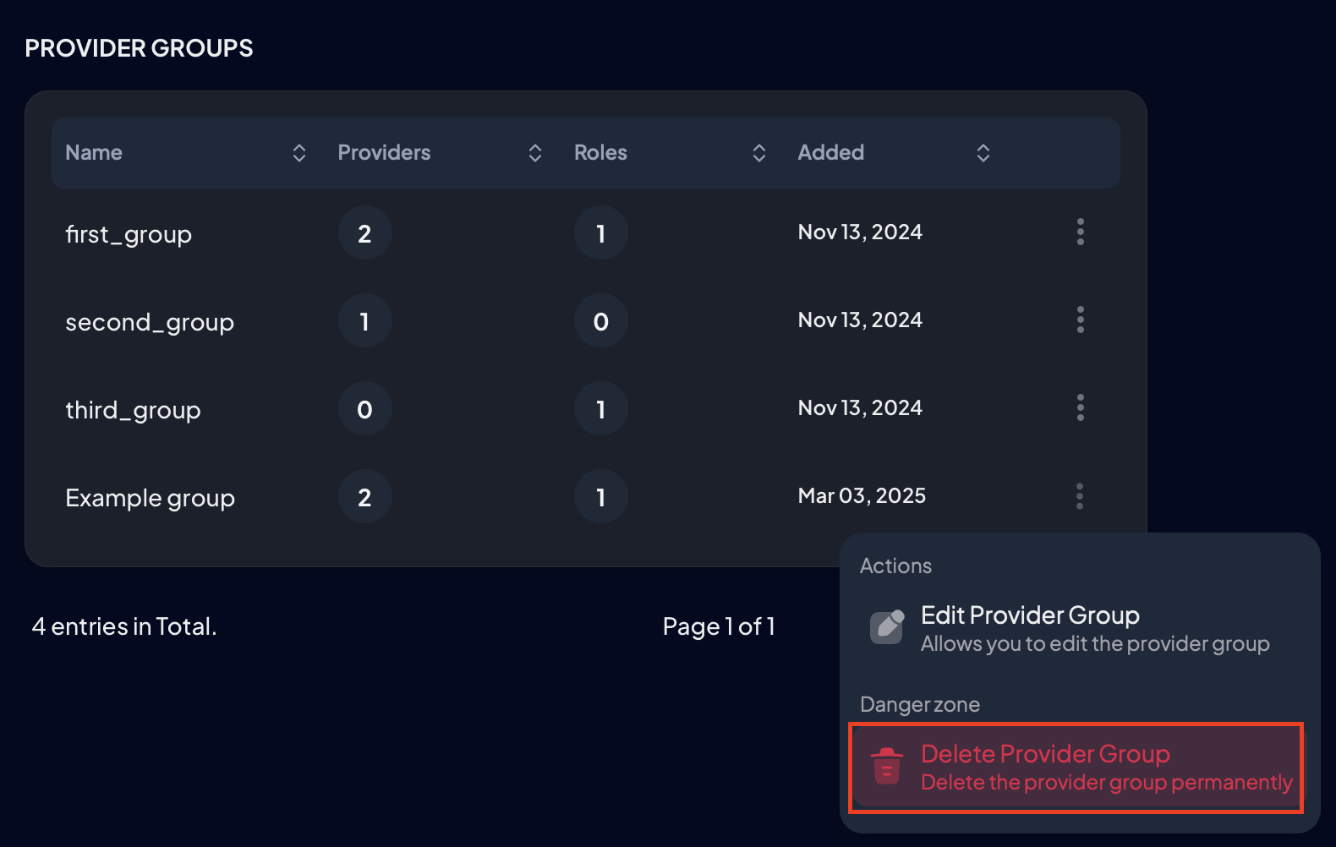Click the Actions section label
This screenshot has width=1336, height=847.
895,566
